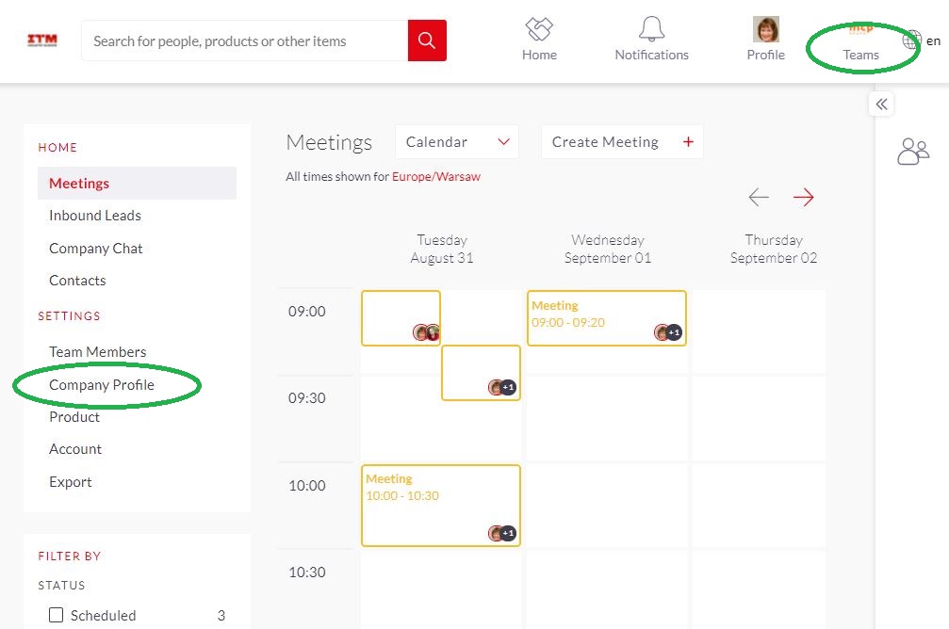Open Home via handshake icon
Screen dimensions: 949x629
coord(539,29)
